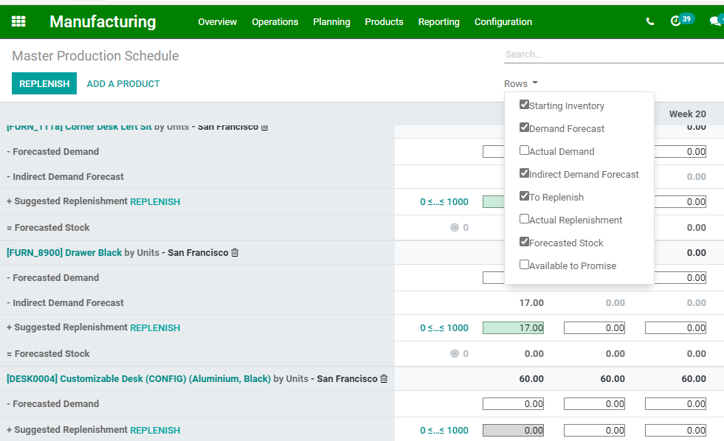Open the Products menu
Viewport: 724px width, 441px height.
pos(385,21)
